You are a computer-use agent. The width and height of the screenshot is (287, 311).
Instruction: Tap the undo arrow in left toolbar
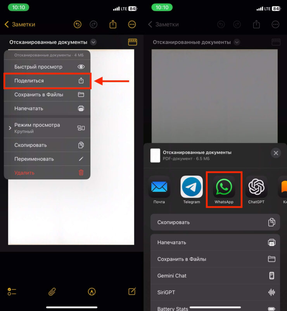pyautogui.click(x=78, y=24)
